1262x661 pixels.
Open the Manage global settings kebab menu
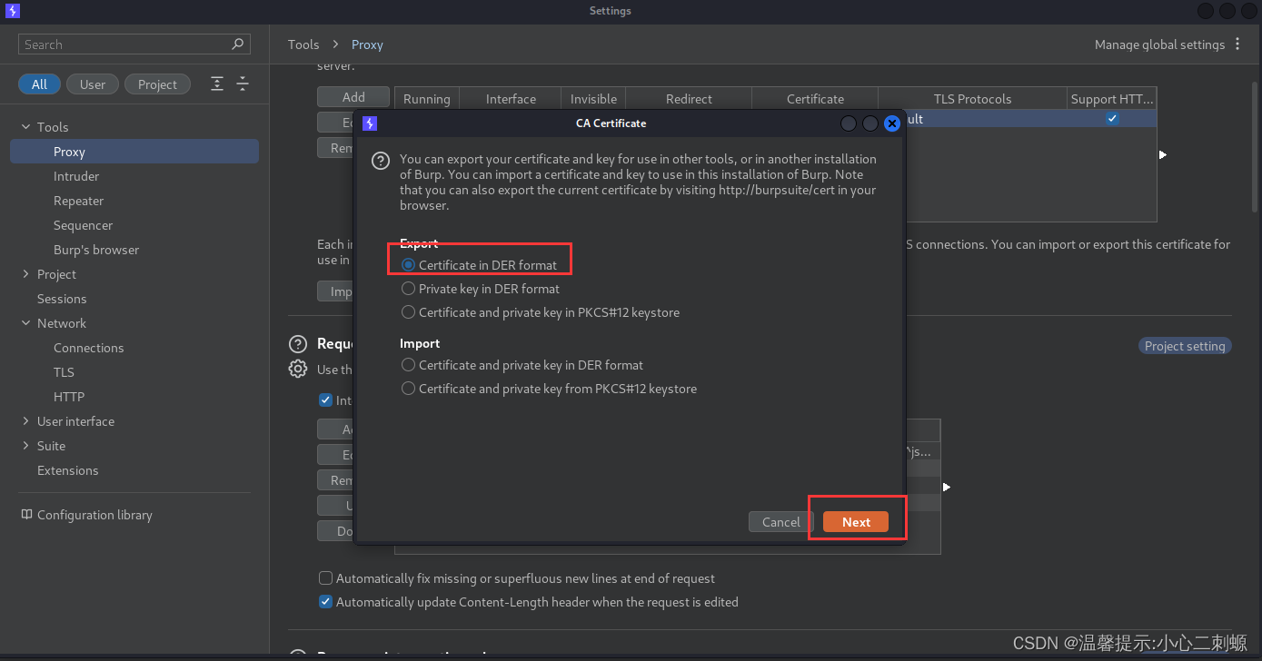(1237, 44)
